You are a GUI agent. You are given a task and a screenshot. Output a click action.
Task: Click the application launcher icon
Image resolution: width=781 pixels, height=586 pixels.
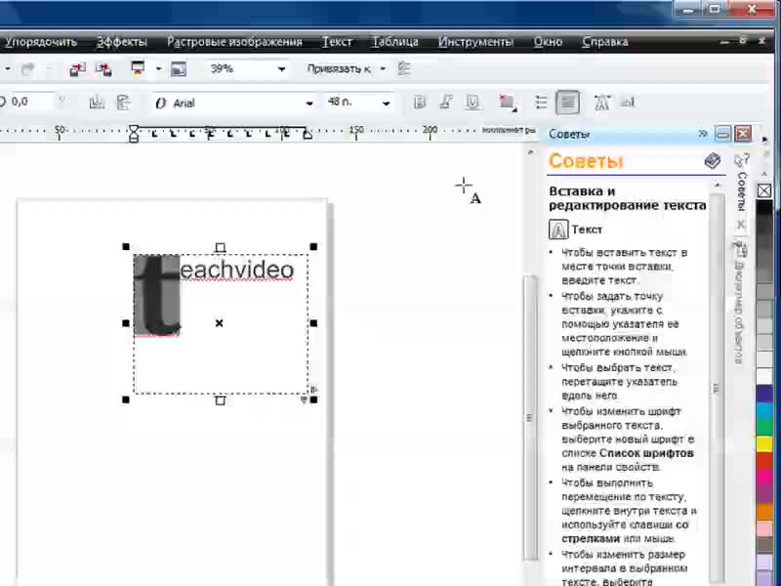tap(138, 68)
